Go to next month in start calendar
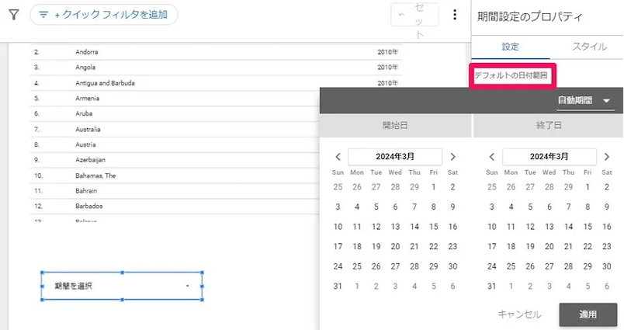624x330 pixels. point(453,157)
